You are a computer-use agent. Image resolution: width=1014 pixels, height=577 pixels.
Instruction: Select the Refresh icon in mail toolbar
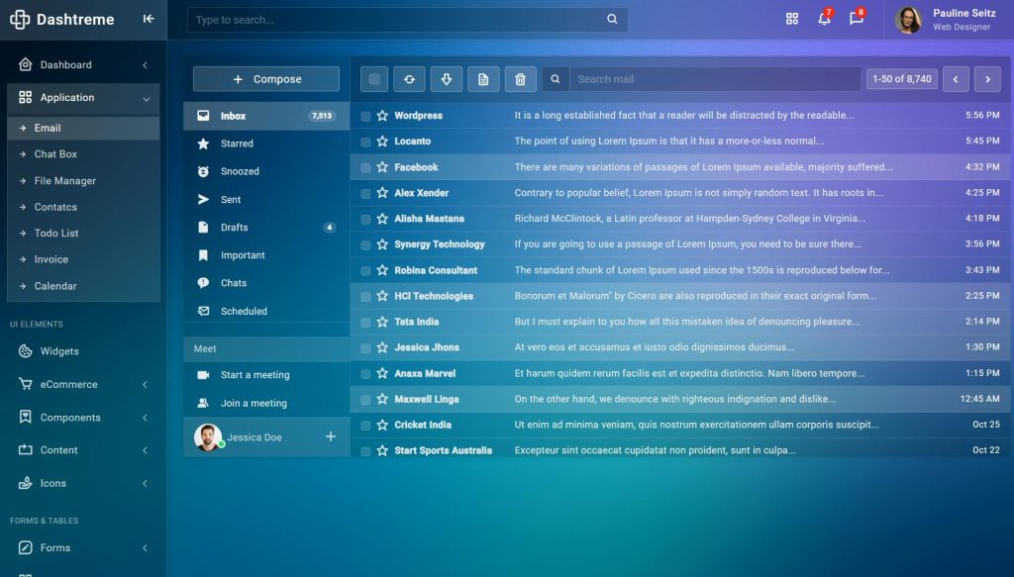(x=409, y=78)
